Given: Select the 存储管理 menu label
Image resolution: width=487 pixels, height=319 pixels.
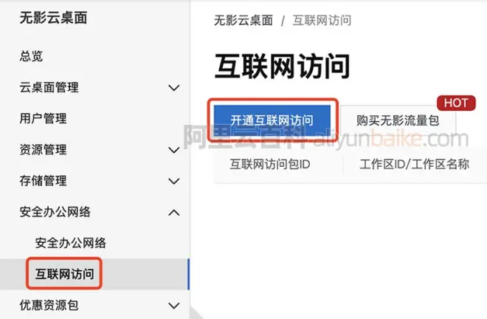Looking at the screenshot, I should [43, 181].
